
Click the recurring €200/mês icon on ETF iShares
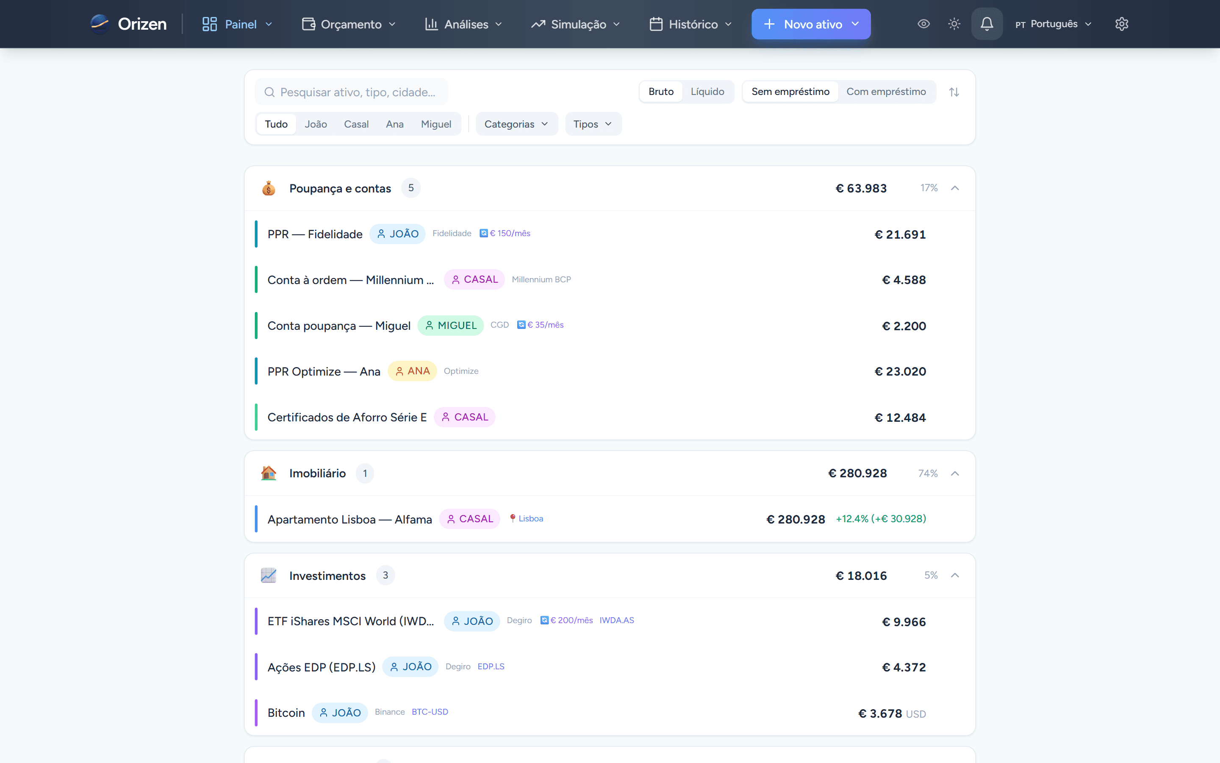point(544,620)
